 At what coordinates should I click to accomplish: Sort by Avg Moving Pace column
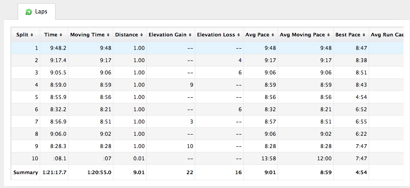(305, 35)
